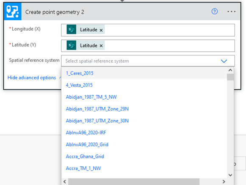
Task: Open the three-dot action menu
Action: point(232,11)
